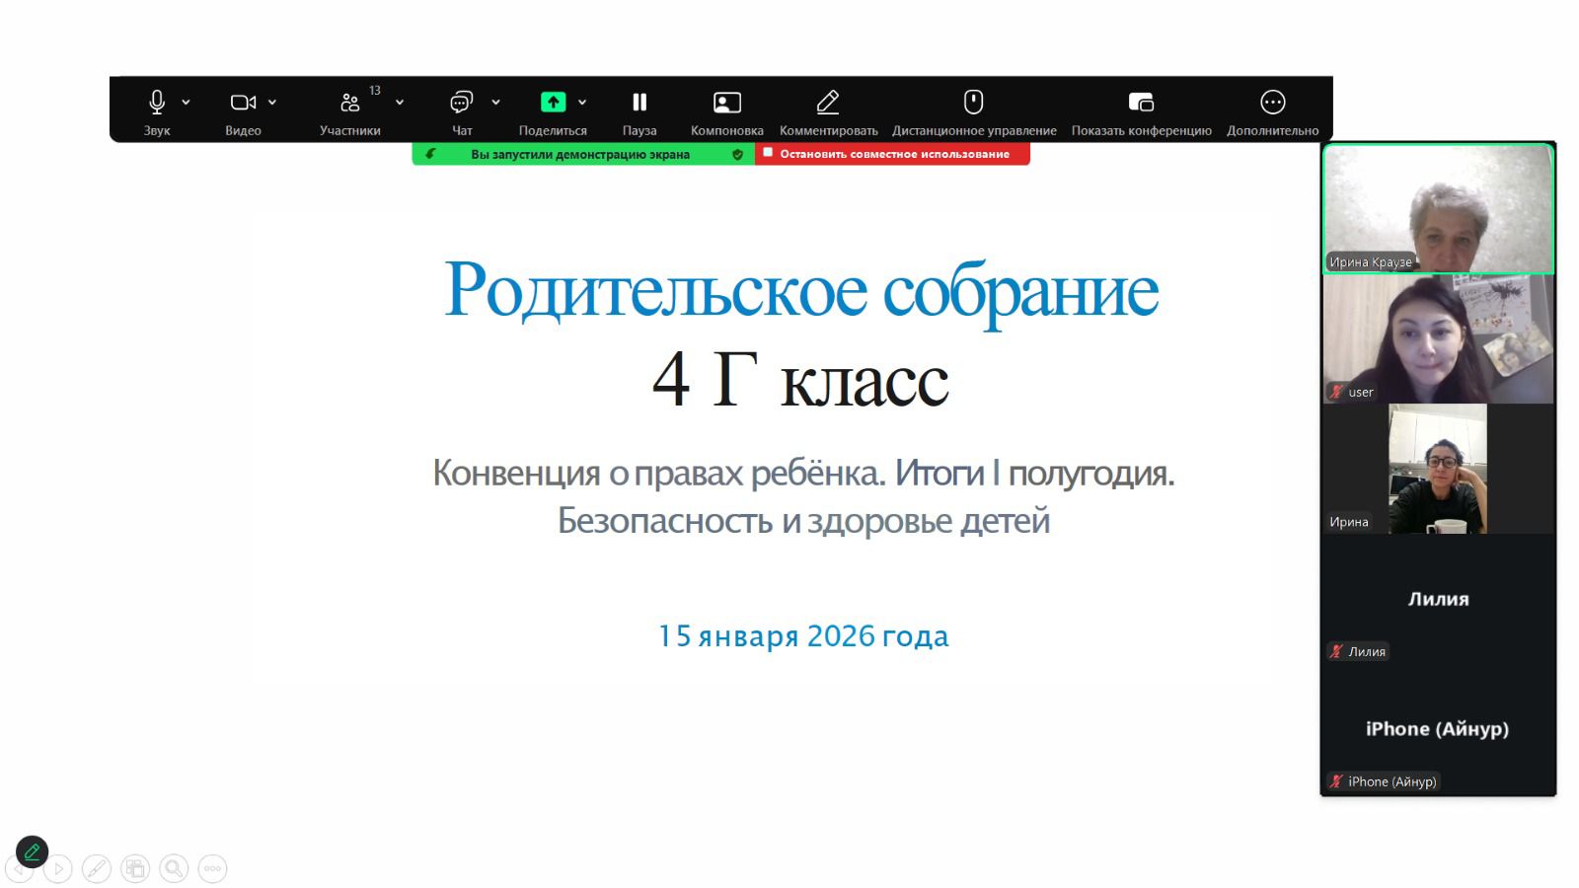
Task: Expand the chevron beside Участники
Action: coord(400,103)
